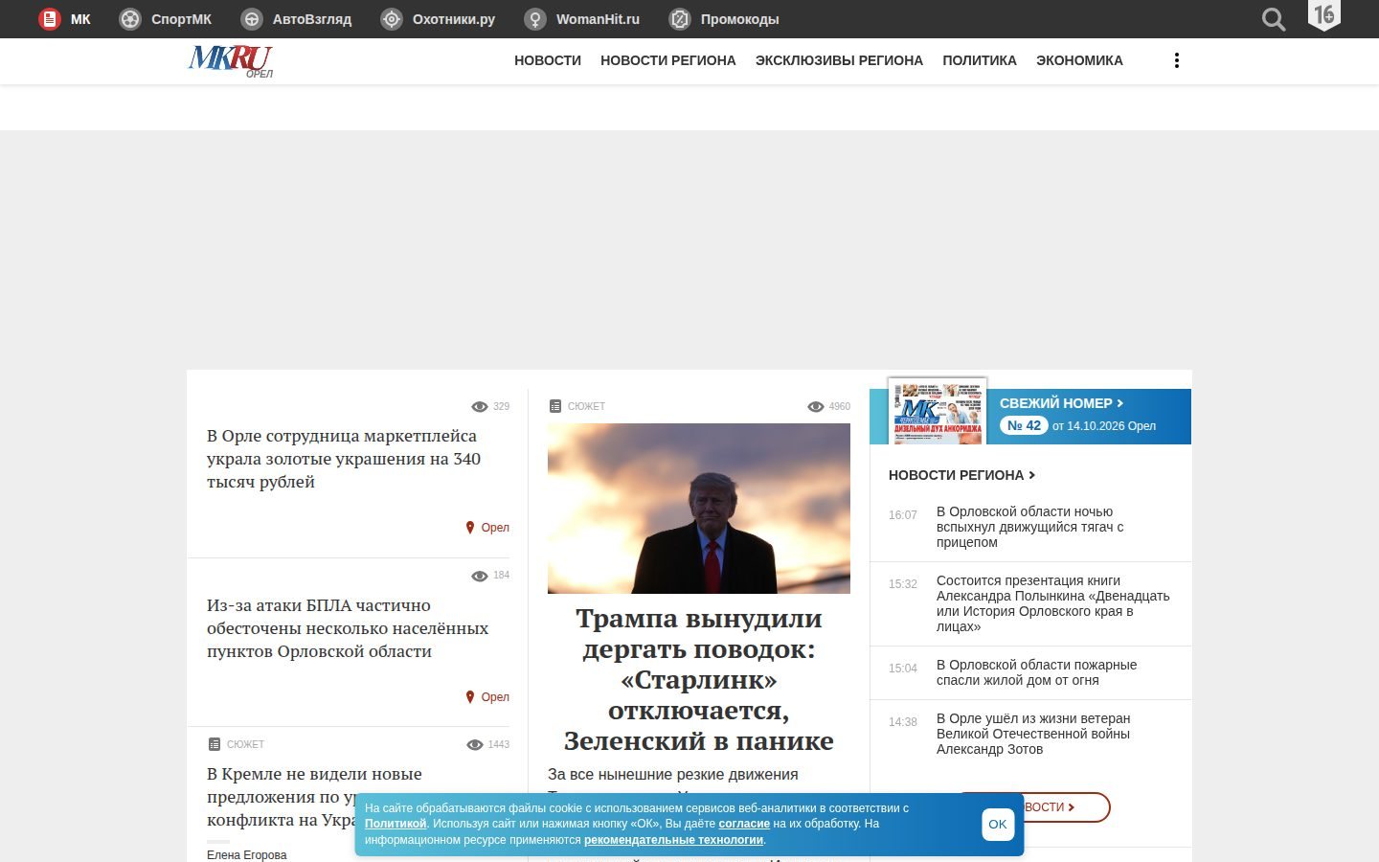Open the СпортМК soccer ball icon

tap(130, 19)
